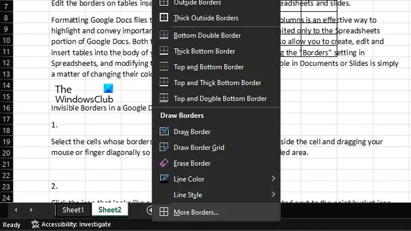
Task: Select Draw Border Grid menu item
Action: click(216, 148)
